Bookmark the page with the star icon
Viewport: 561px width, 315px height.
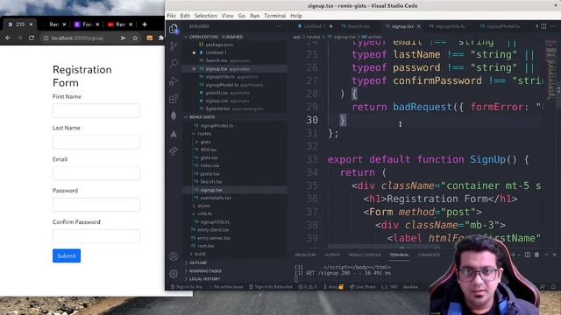pos(135,38)
